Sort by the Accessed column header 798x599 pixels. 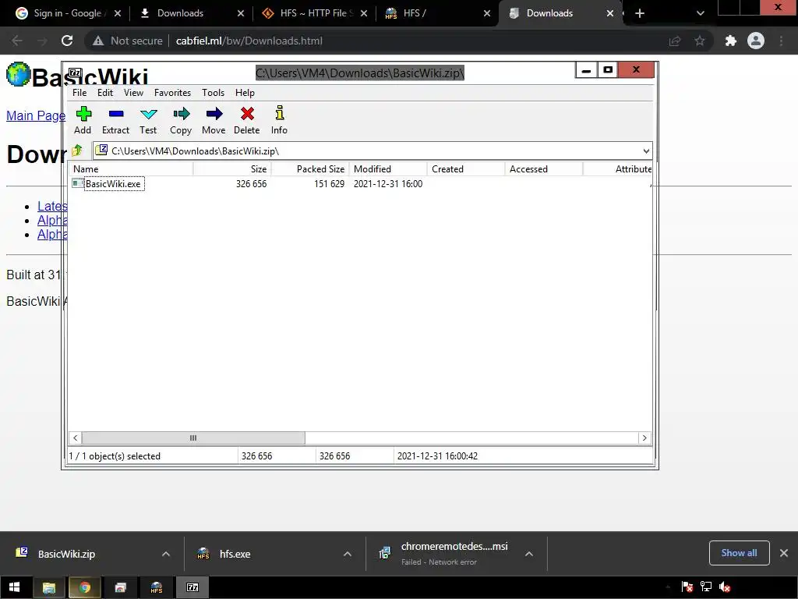click(x=544, y=169)
